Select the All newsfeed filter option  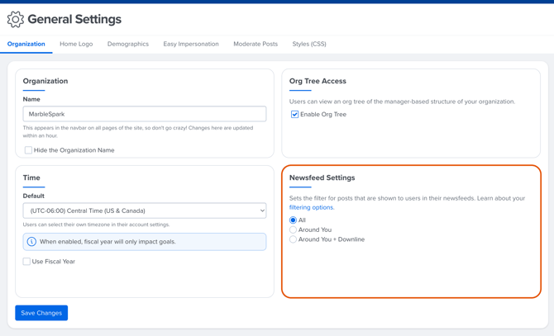click(x=293, y=220)
